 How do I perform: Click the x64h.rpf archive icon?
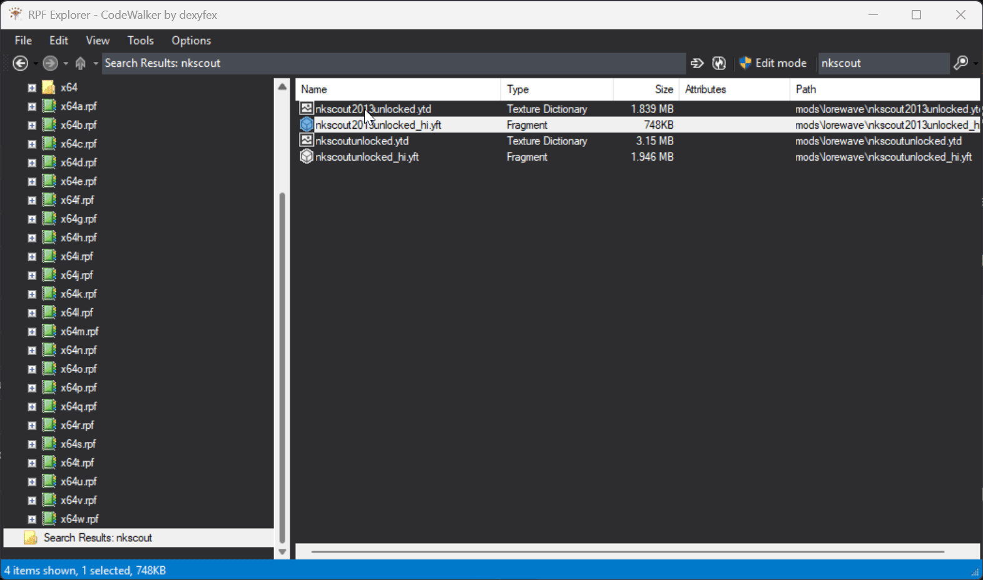tap(49, 237)
